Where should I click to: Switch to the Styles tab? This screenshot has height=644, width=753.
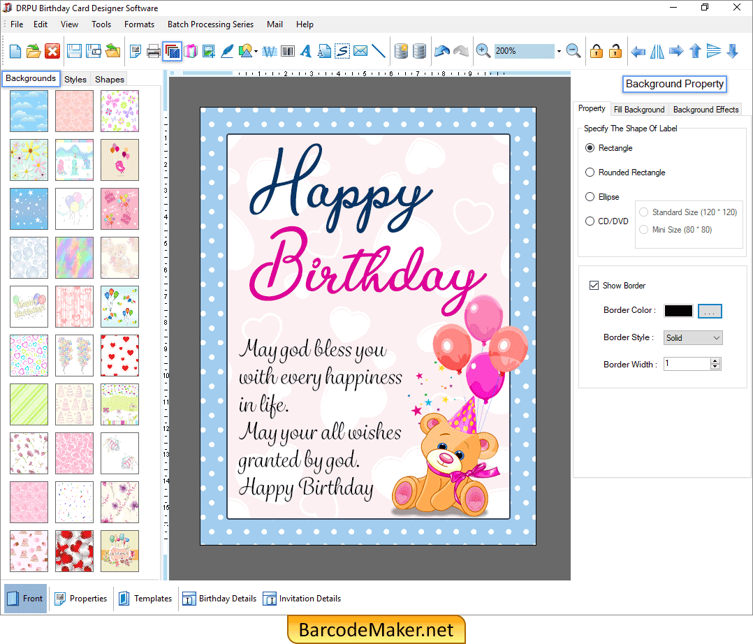[75, 80]
